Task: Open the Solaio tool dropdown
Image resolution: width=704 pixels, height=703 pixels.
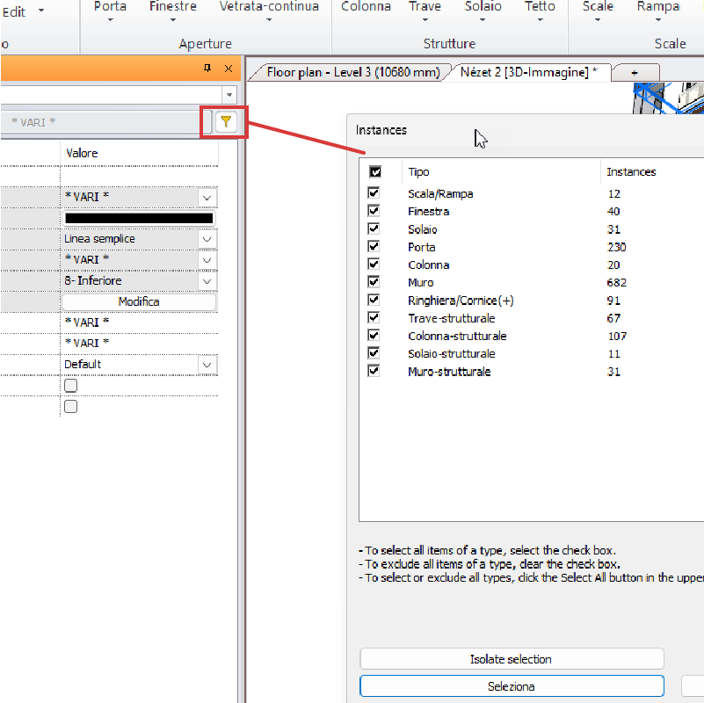Action: (x=483, y=19)
